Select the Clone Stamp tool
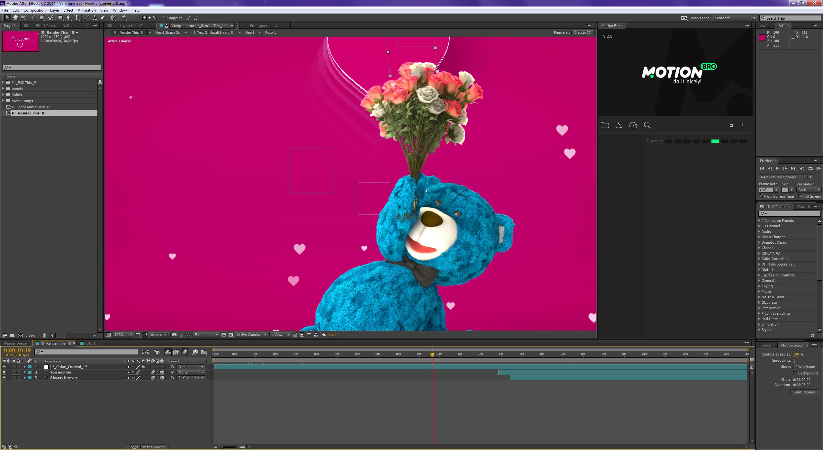Screen dimensions: 823x450 coord(95,18)
